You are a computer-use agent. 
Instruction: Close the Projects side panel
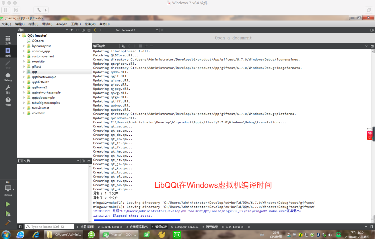pos(89,30)
